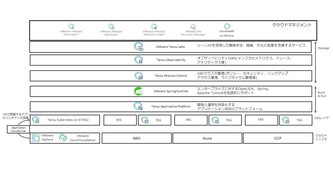Image resolution: width=333 pixels, height=189 pixels.
Task: Select the Tanzu Application Platform icon
Action: point(138,106)
